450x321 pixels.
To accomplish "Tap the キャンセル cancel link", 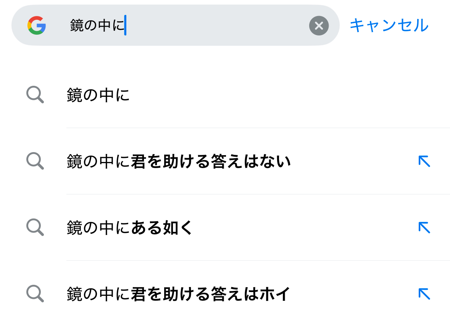I will [389, 26].
